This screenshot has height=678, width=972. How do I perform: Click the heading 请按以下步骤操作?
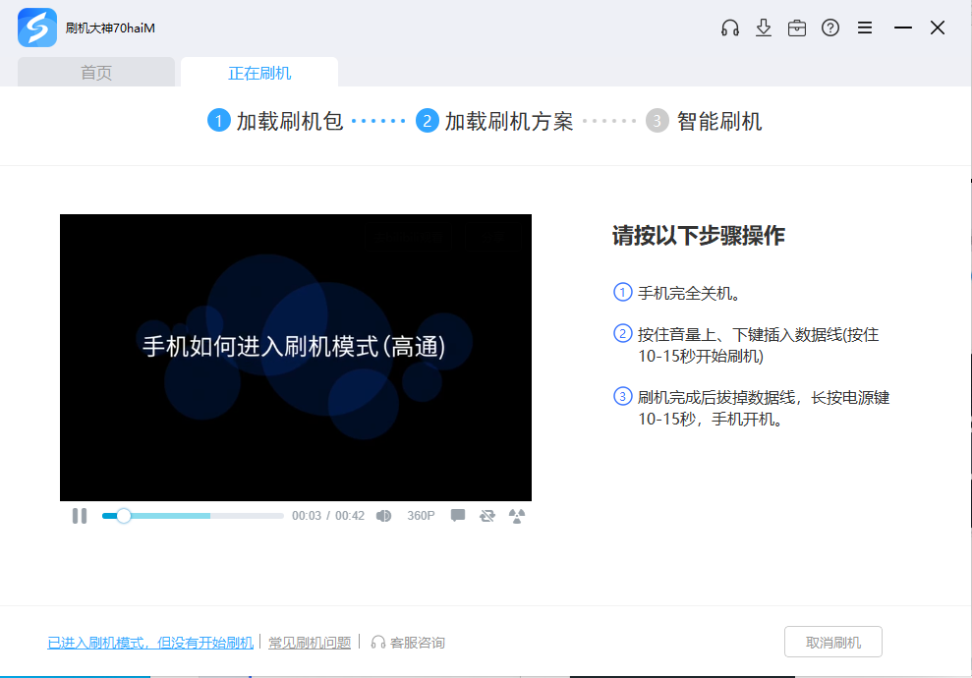tap(699, 236)
